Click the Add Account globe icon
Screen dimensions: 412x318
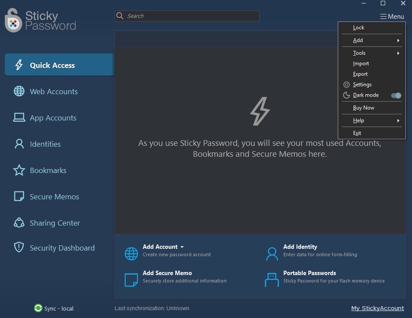click(131, 254)
